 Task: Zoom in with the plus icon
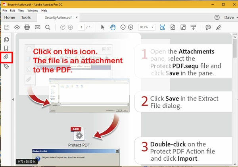(131, 27)
